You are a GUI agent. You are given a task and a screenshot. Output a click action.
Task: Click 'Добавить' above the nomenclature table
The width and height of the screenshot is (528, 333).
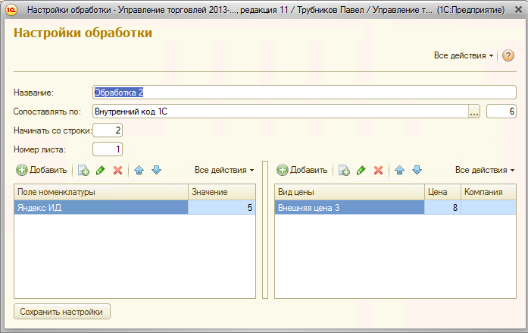point(42,171)
